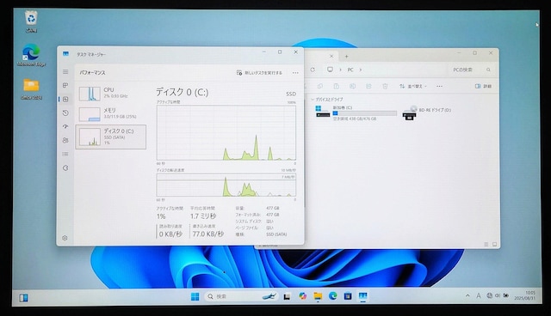This screenshot has width=551, height=316.
Task: Toggle the Details (詳細) pane button
Action: (x=483, y=86)
